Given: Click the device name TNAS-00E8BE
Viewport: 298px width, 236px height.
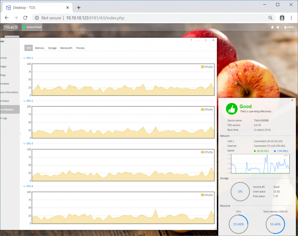Looking at the screenshot, I should coord(261,120).
